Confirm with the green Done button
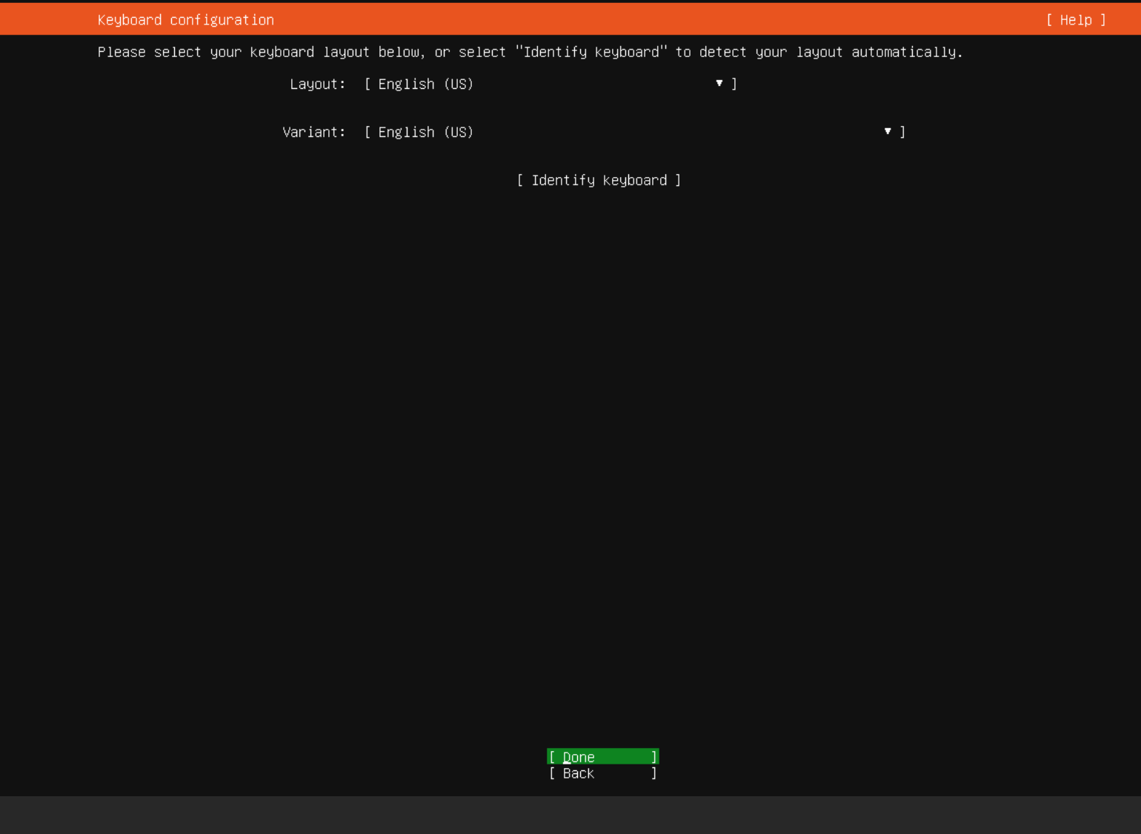Screen dimensions: 1141x834 (602, 757)
